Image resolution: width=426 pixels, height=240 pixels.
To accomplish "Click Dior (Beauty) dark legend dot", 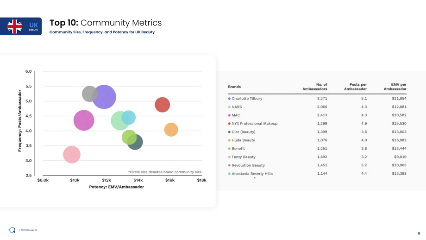I will 229,132.
